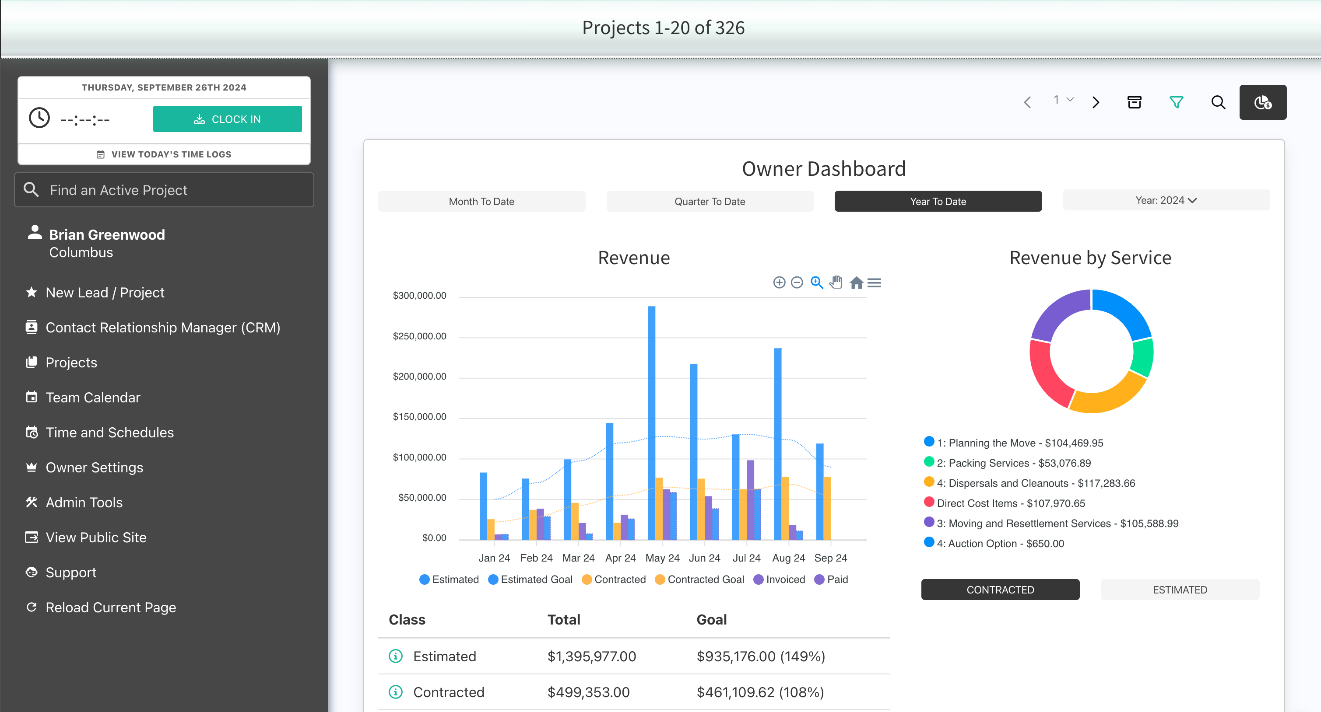
Task: Open the project filter funnel icon
Action: 1177,102
